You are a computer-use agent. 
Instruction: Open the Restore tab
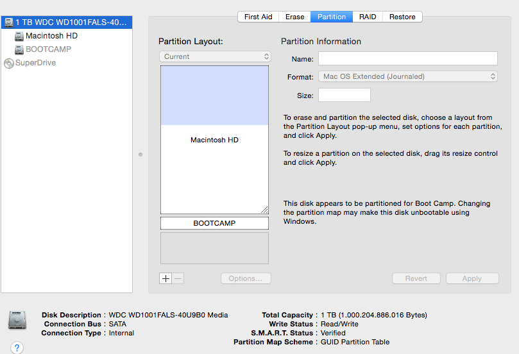tap(402, 17)
